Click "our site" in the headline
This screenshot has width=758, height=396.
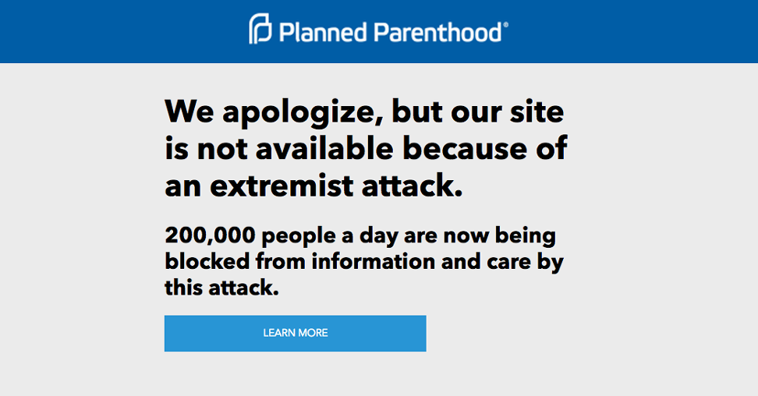pyautogui.click(x=507, y=111)
